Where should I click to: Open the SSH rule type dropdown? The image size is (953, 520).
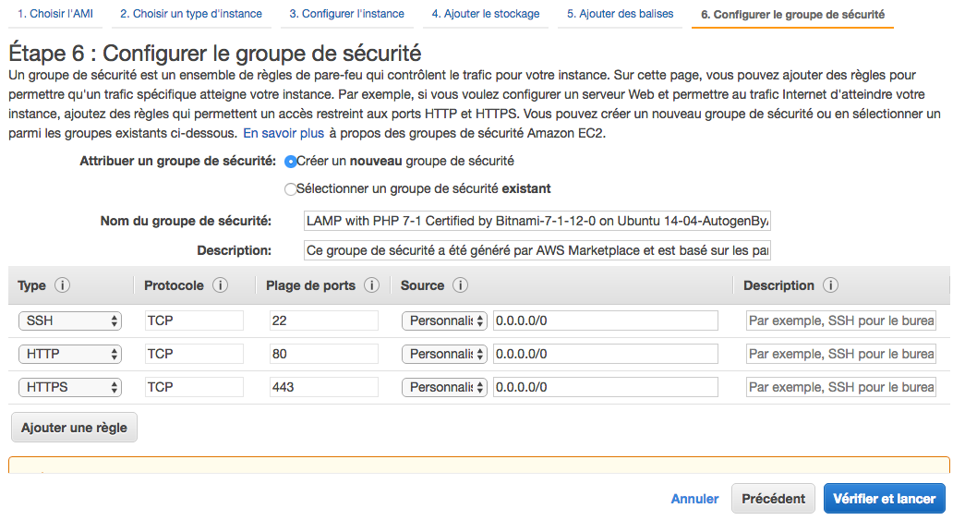[x=70, y=320]
